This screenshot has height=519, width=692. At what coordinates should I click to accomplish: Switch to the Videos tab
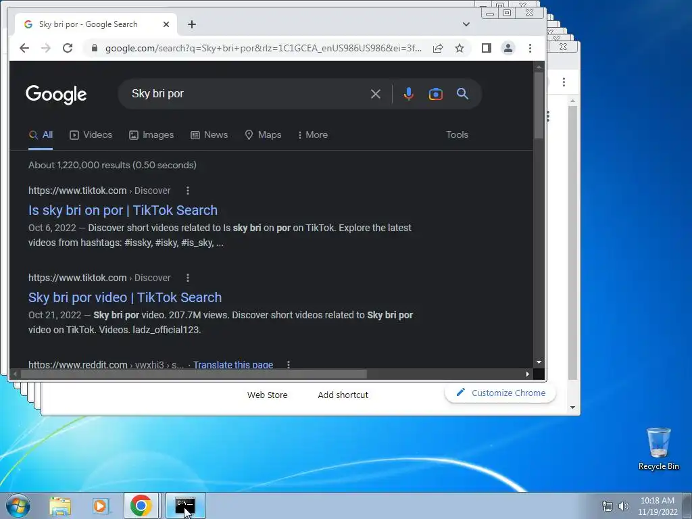click(91, 134)
